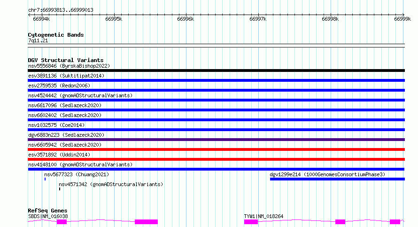Select nsv4571342 (gnomADStructuralVariants) label
The image size is (418, 227).
(111, 184)
